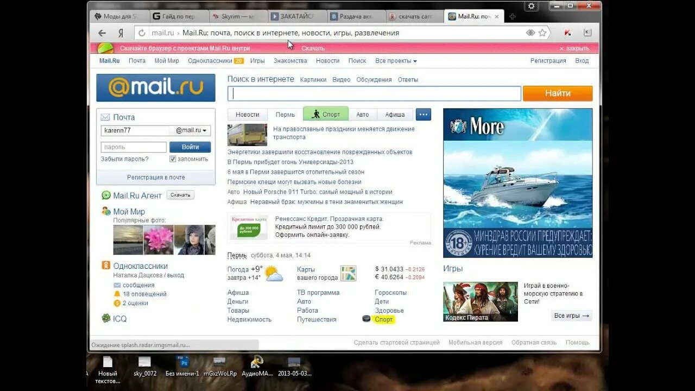695x391 pixels.
Task: Click the karenn77 login field
Action: [135, 130]
